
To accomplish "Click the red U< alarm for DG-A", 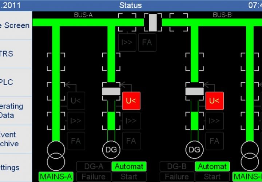I will (x=131, y=101).
